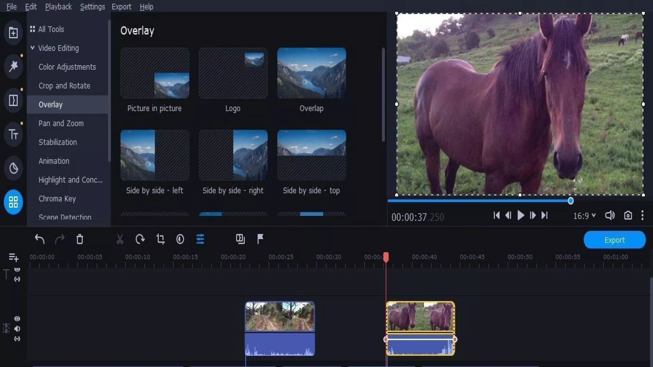Open the Playback menu
Screen dimensions: 653x367
tap(58, 6)
